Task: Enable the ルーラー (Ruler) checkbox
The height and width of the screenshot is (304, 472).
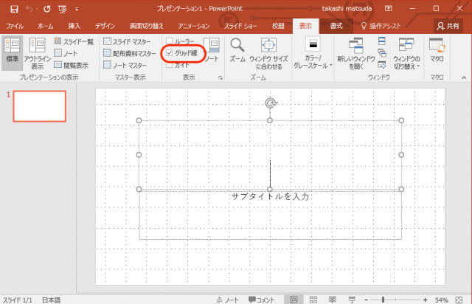Action: [170, 42]
